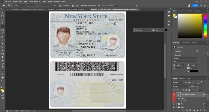
Task: Click the layer Opacity value field
Action: pos(197,86)
